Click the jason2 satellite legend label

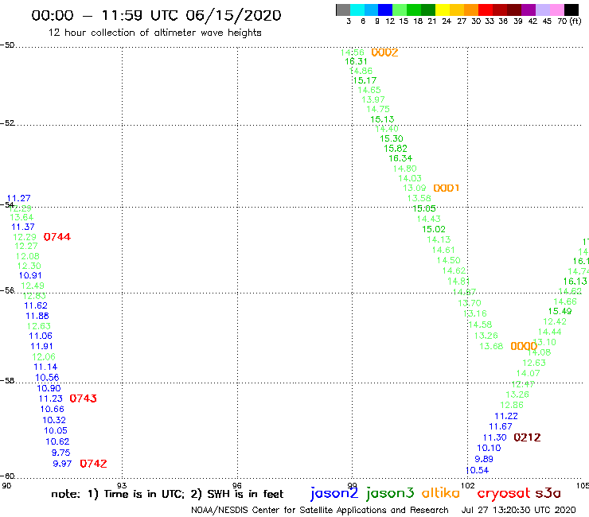click(x=334, y=494)
